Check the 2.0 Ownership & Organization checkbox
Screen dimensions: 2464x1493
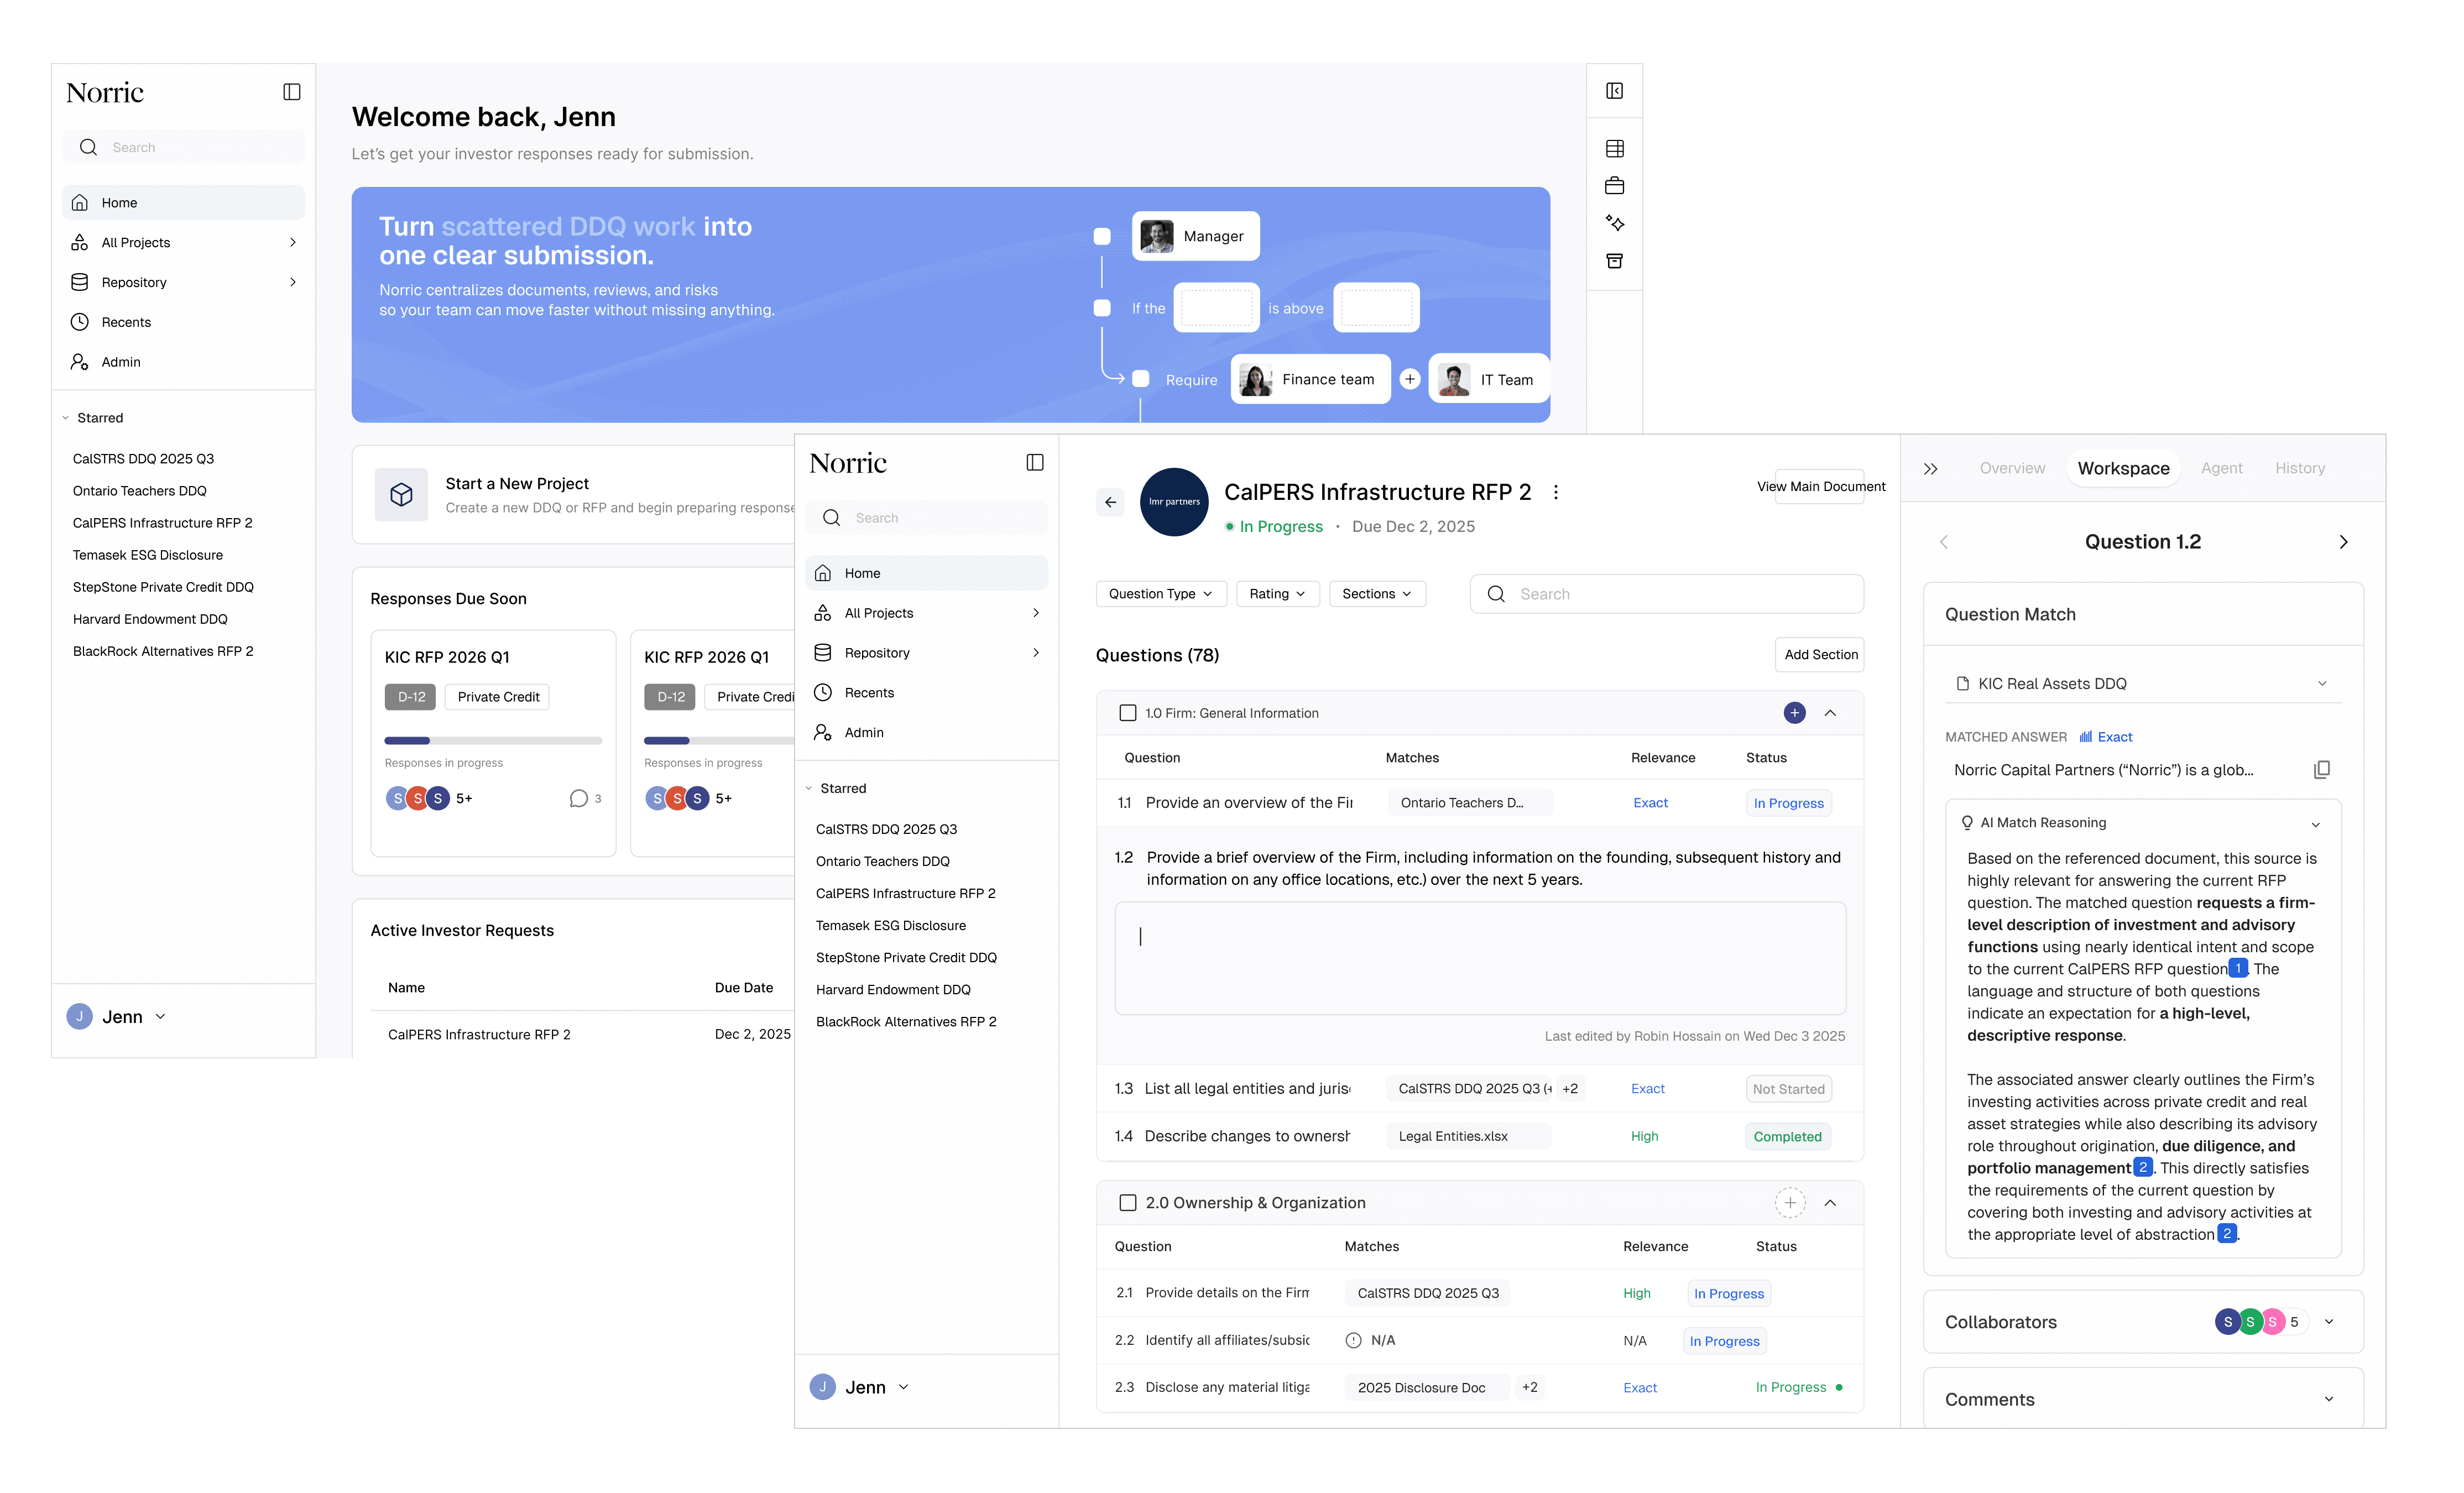point(1127,1203)
